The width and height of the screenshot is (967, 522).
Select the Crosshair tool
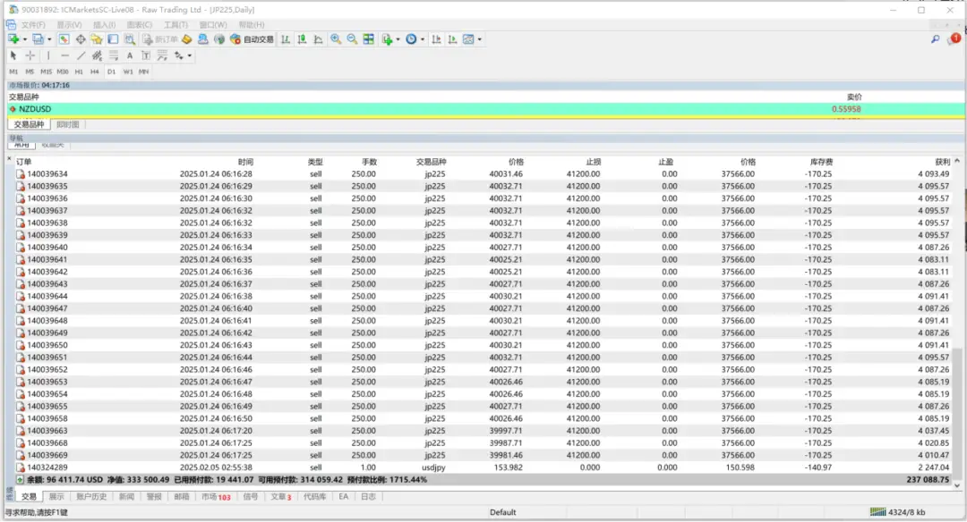point(30,55)
